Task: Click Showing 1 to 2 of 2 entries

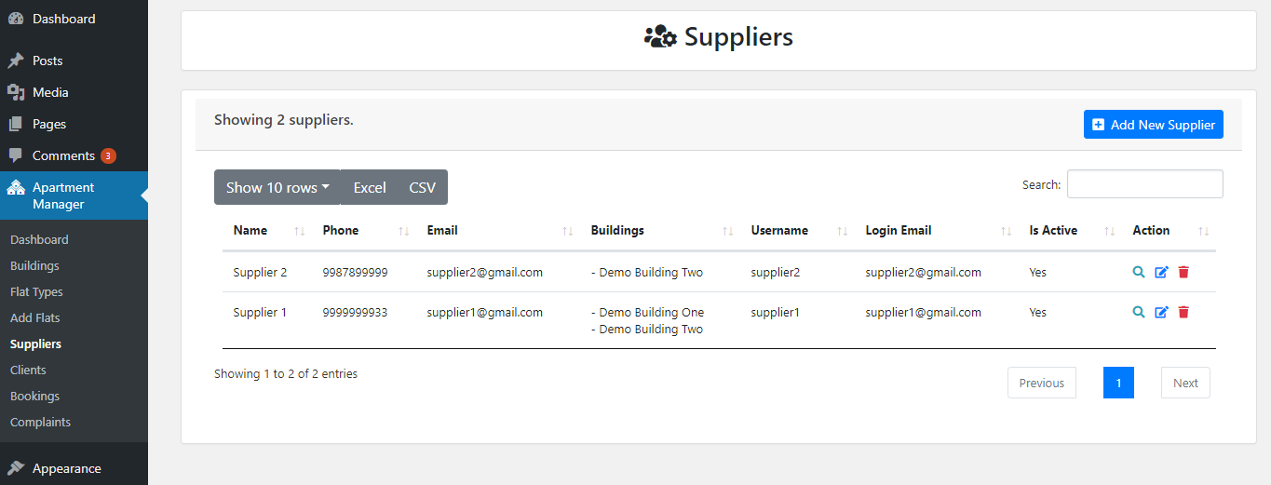Action: [x=286, y=373]
